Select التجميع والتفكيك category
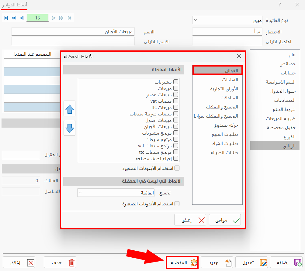 (217, 107)
